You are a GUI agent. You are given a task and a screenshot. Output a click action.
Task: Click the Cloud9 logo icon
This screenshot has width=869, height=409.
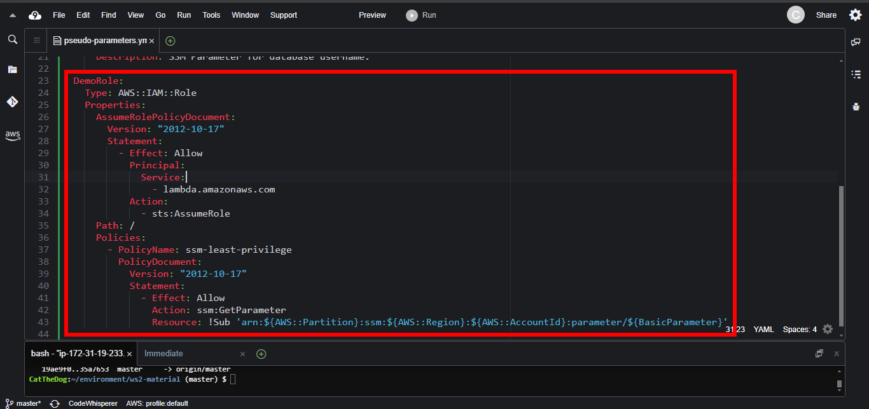tap(35, 15)
